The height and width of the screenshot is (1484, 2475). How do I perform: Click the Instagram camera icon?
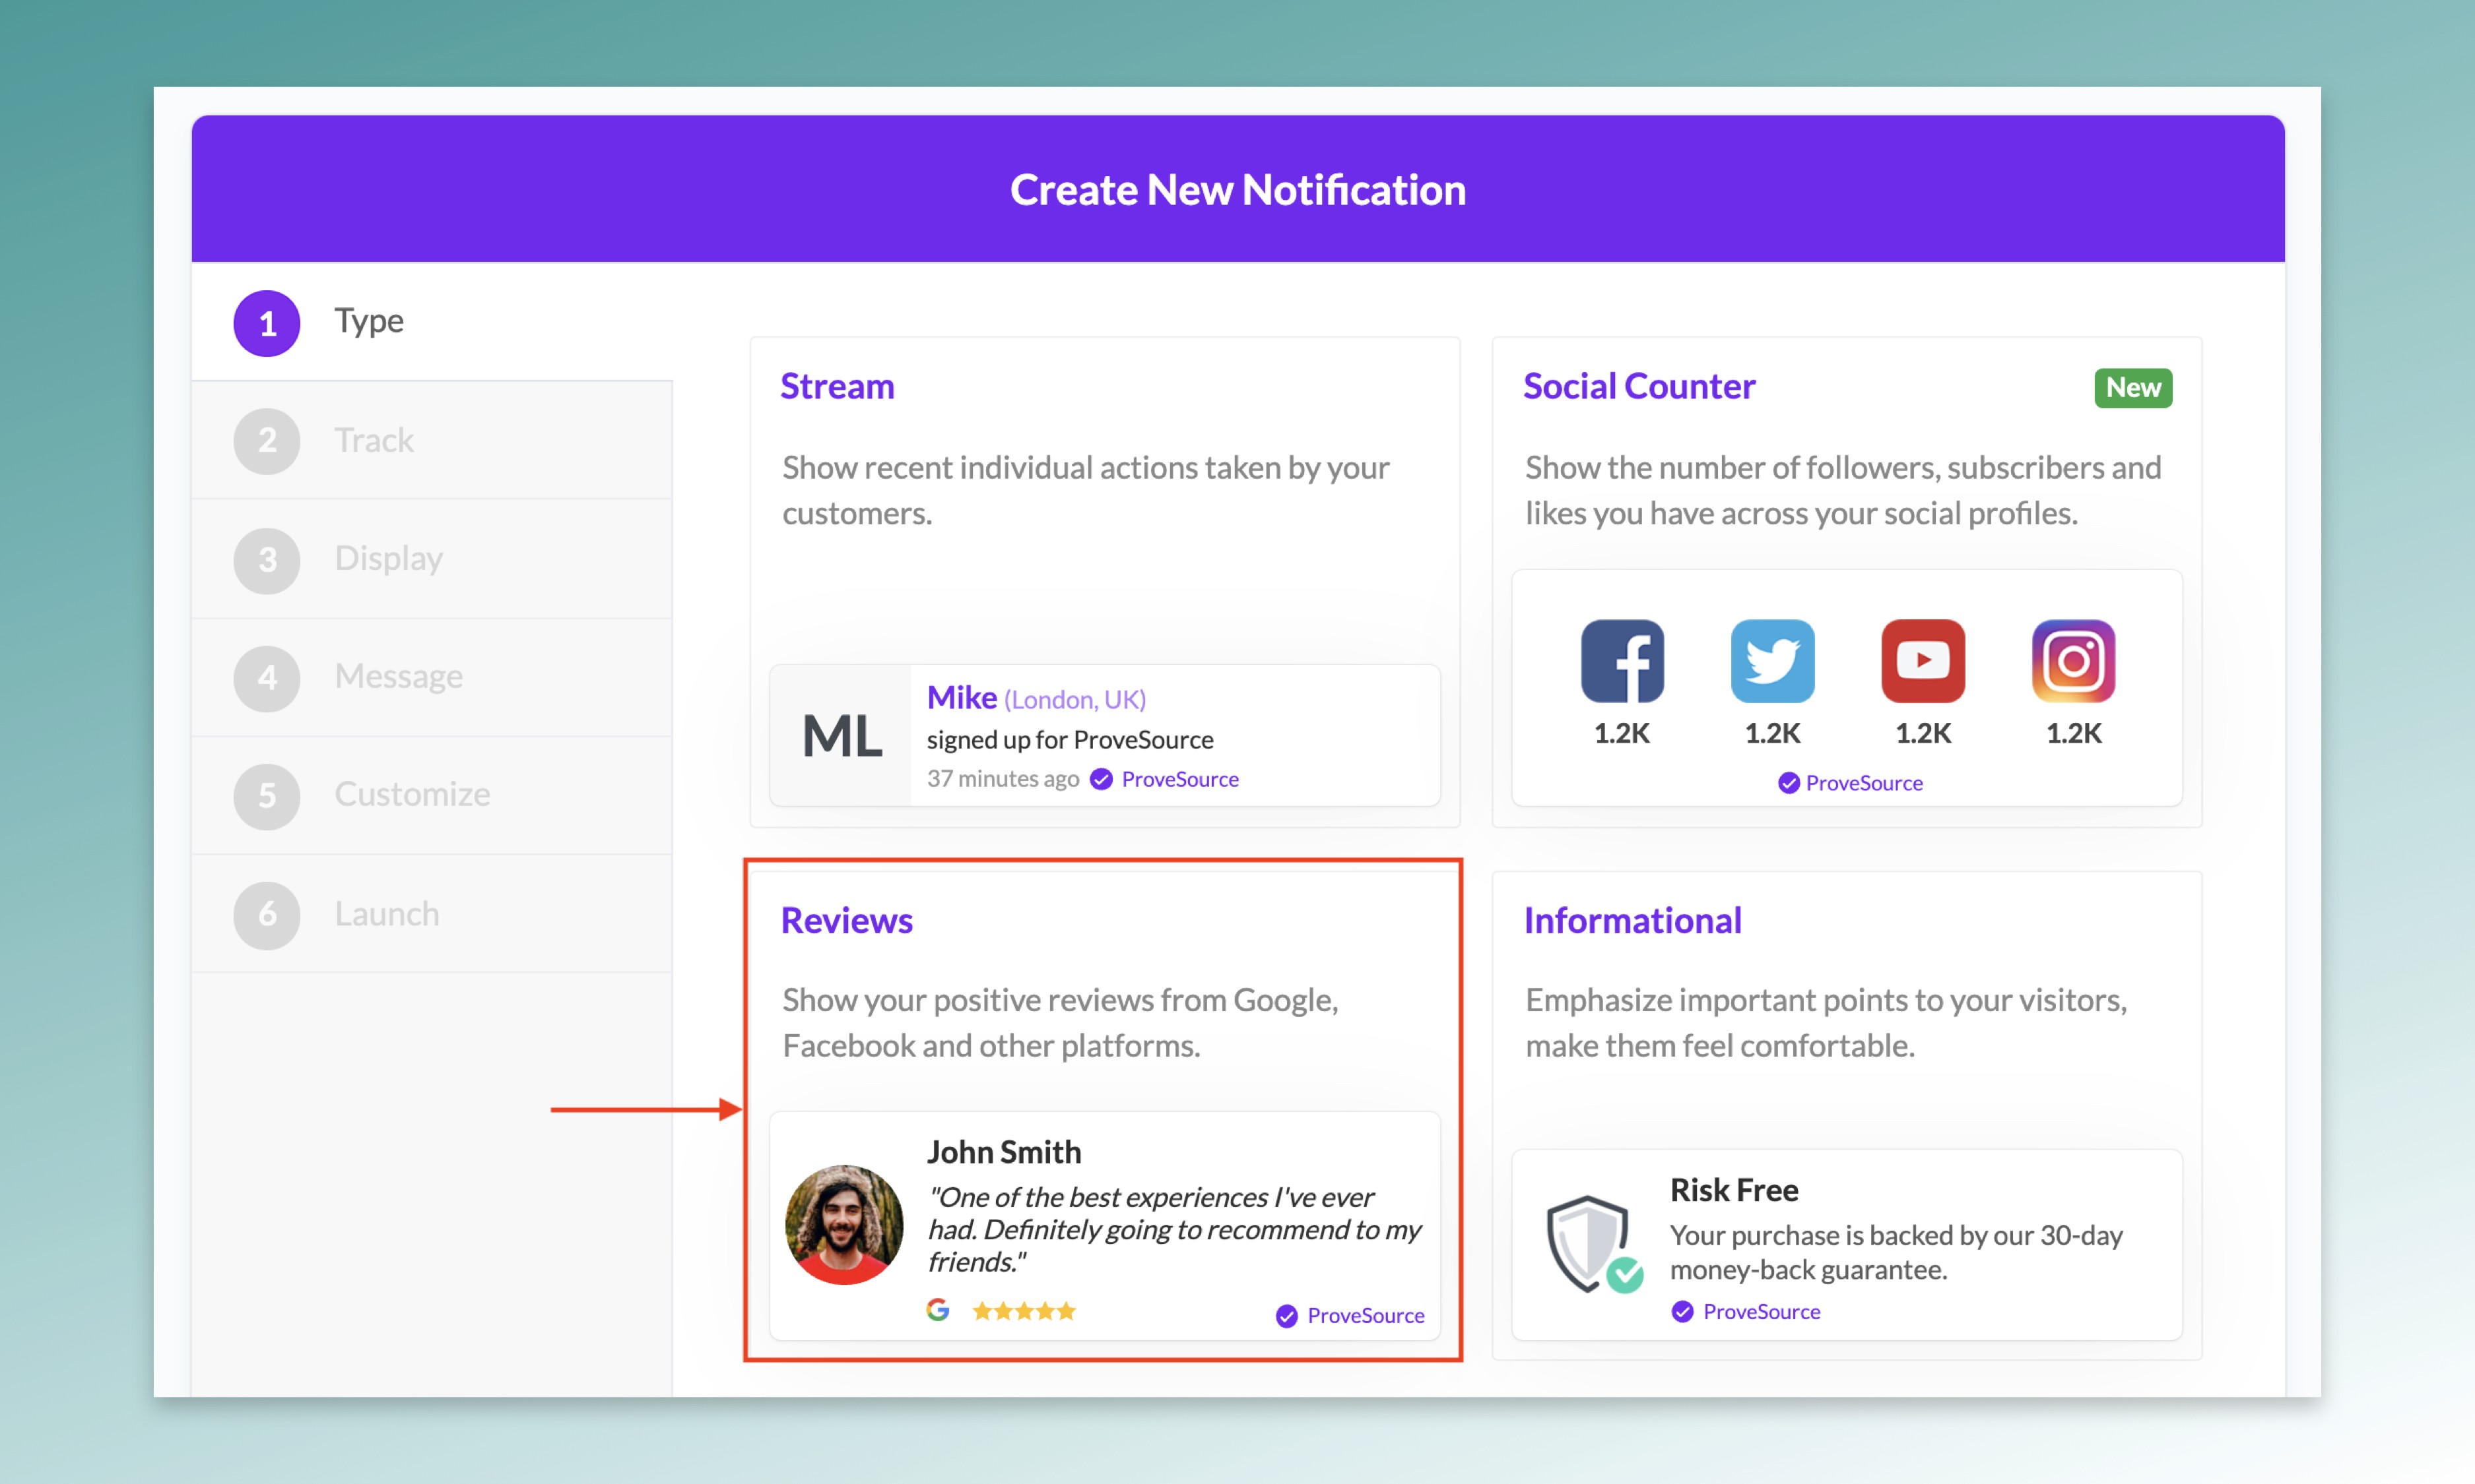2073,661
